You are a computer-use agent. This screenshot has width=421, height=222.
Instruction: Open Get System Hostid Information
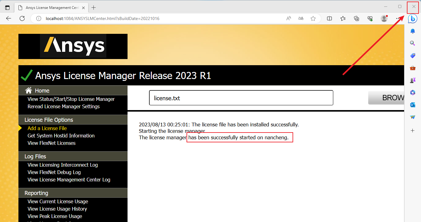pos(61,136)
